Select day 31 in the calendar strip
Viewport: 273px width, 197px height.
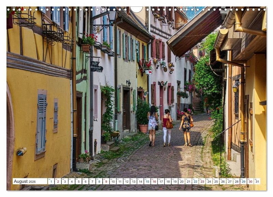click(x=257, y=181)
